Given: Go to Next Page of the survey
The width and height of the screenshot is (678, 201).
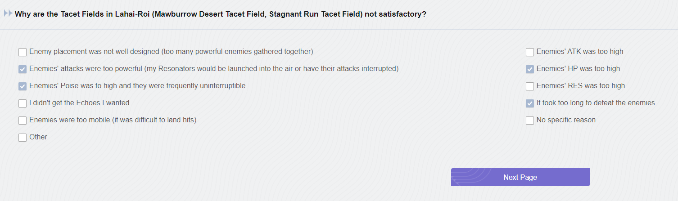Looking at the screenshot, I should [x=520, y=177].
